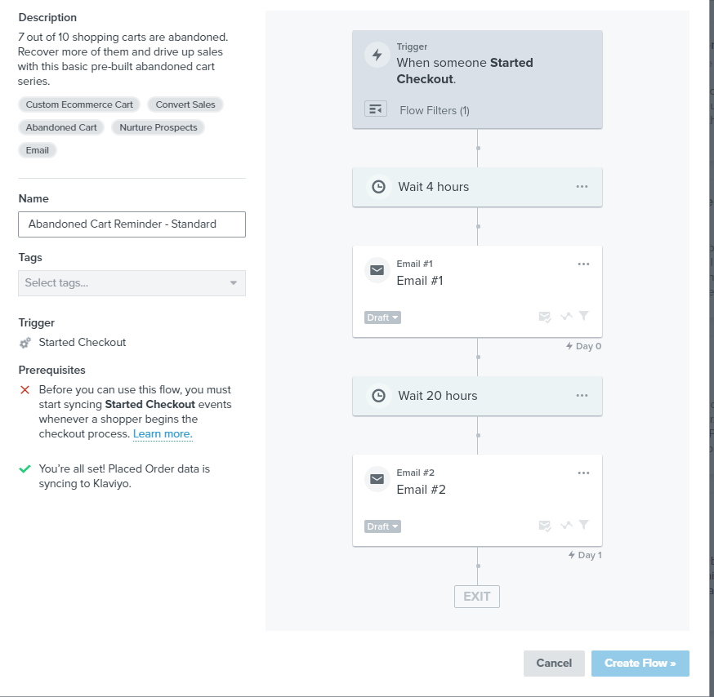This screenshot has height=697, width=714.
Task: Expand the Select tags dropdown
Action: coord(132,283)
